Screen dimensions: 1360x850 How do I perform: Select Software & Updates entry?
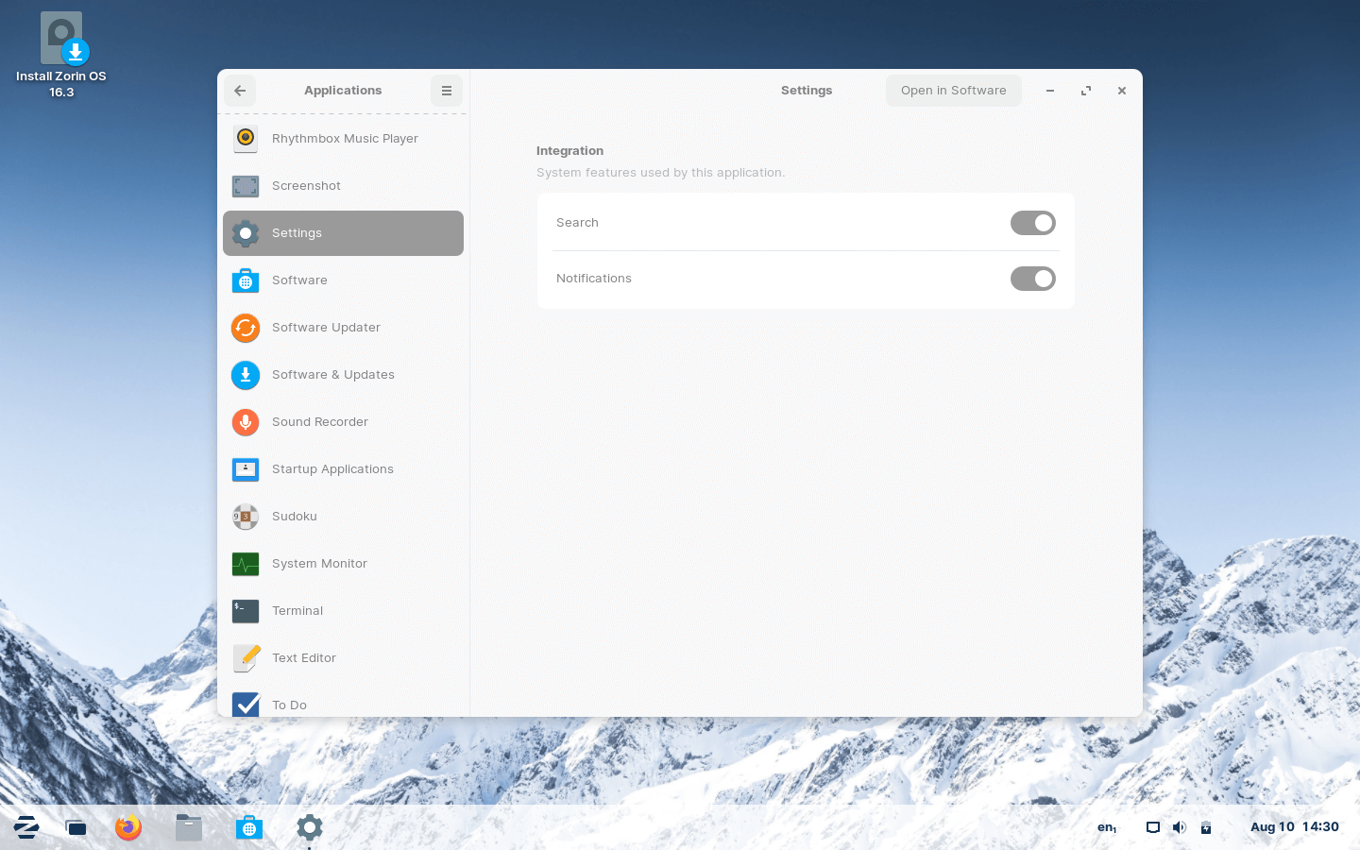point(344,375)
